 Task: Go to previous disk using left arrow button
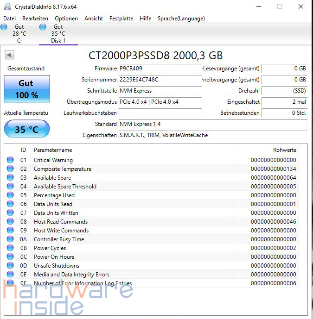coord(9,55)
